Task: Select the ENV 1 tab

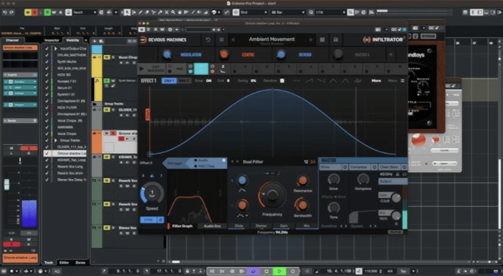Action: 169,81
